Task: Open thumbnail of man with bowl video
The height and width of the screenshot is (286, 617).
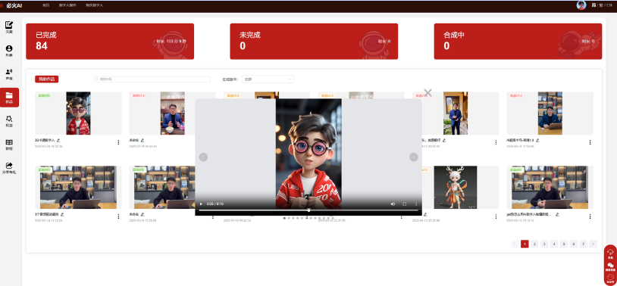Action: pyautogui.click(x=172, y=113)
